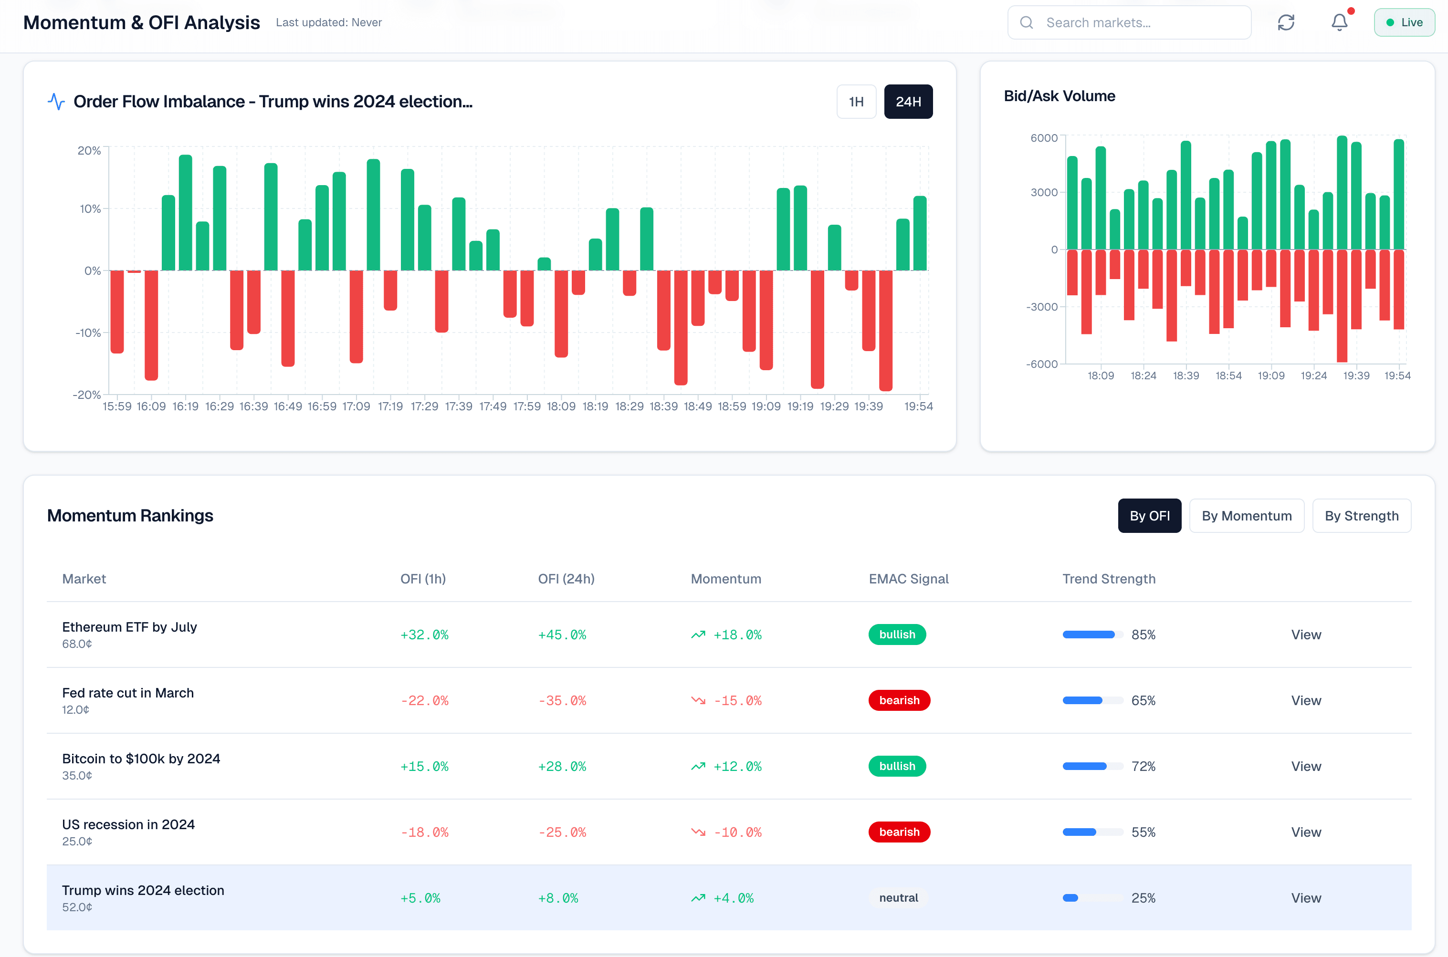The width and height of the screenshot is (1448, 957).
Task: Toggle the Live status indicator
Action: 1404,22
